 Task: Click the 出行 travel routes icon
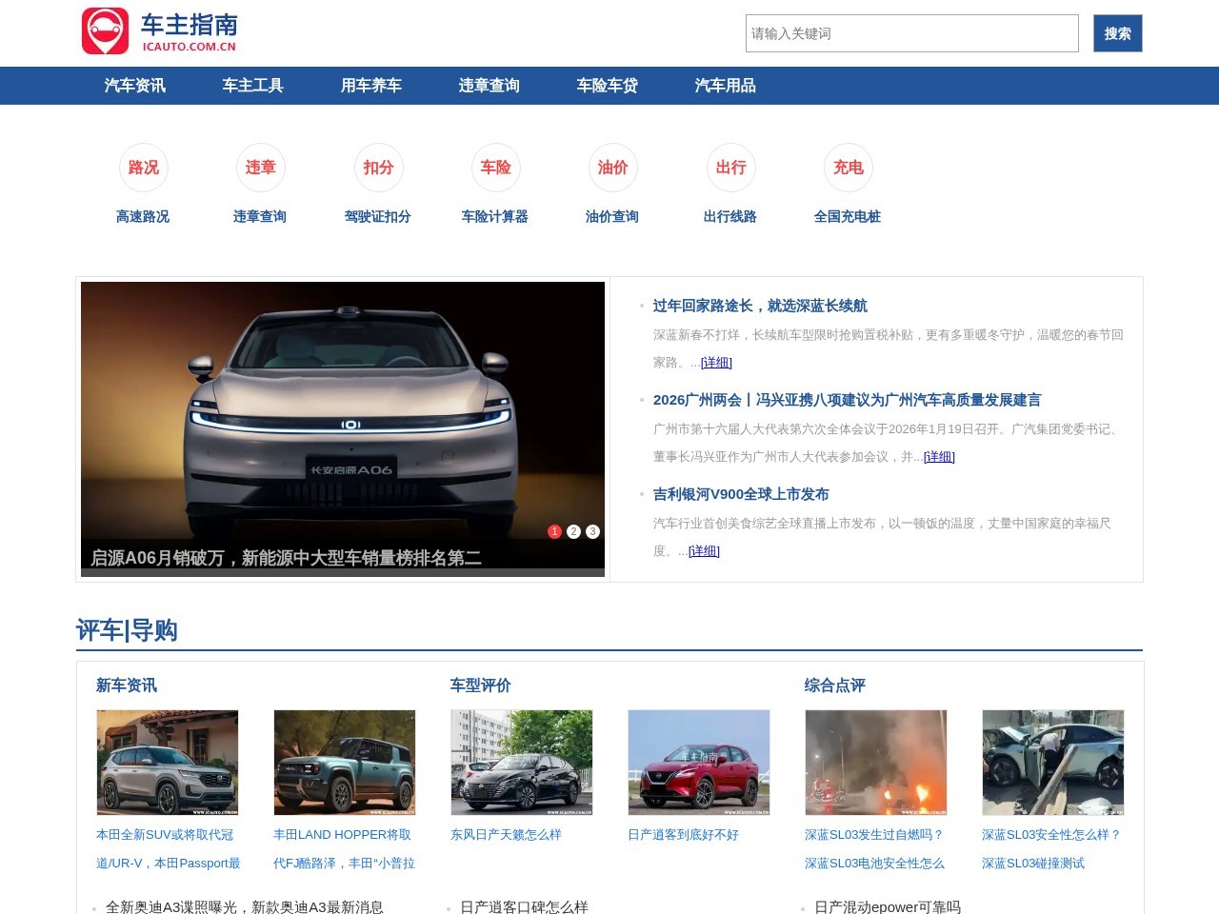(x=730, y=167)
